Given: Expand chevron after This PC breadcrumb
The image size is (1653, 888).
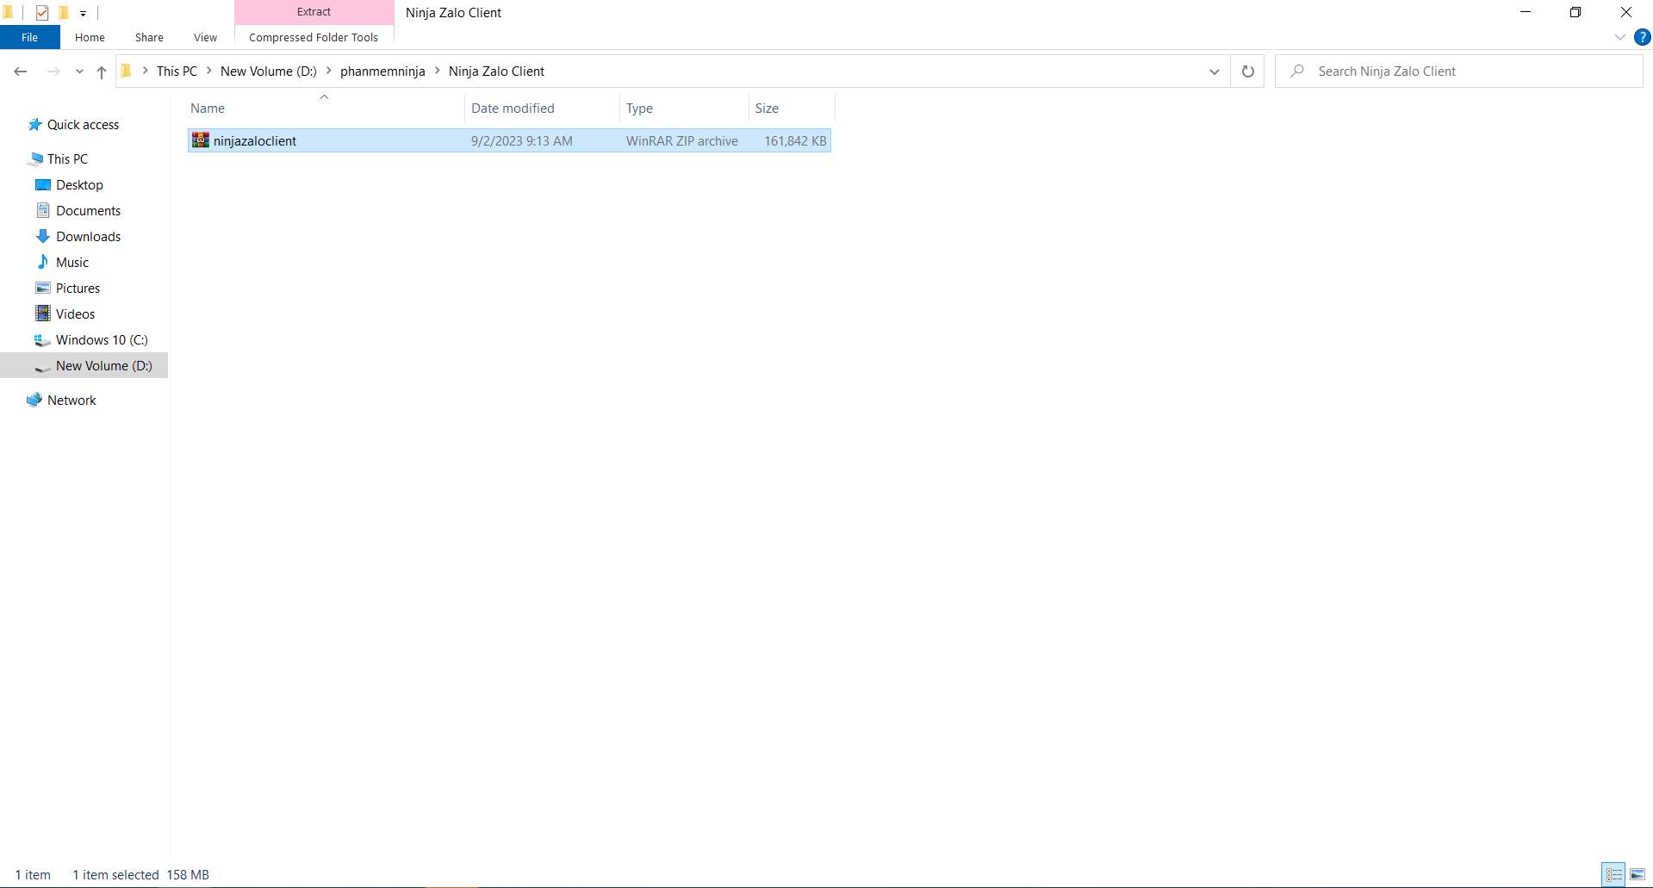Looking at the screenshot, I should point(208,71).
